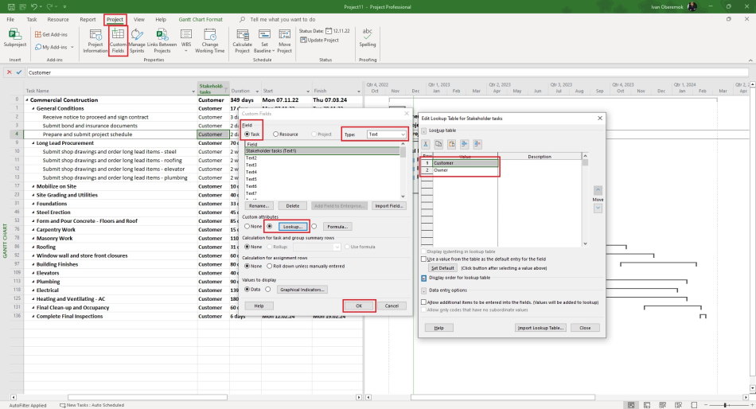Open Get Add-ins
This screenshot has height=409, width=756.
[51, 35]
